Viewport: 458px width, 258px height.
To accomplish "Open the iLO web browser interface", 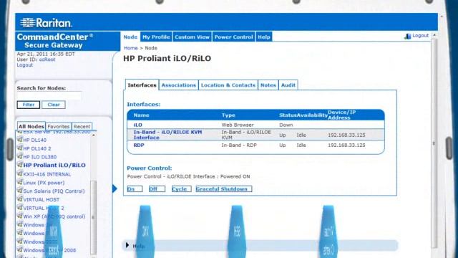I will click(x=137, y=125).
